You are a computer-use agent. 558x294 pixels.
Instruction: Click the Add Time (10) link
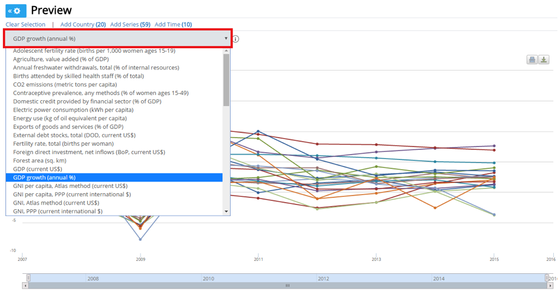click(x=173, y=24)
